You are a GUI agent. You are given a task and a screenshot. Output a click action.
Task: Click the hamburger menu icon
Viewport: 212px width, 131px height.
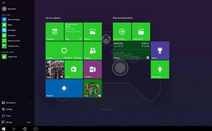[4, 2]
